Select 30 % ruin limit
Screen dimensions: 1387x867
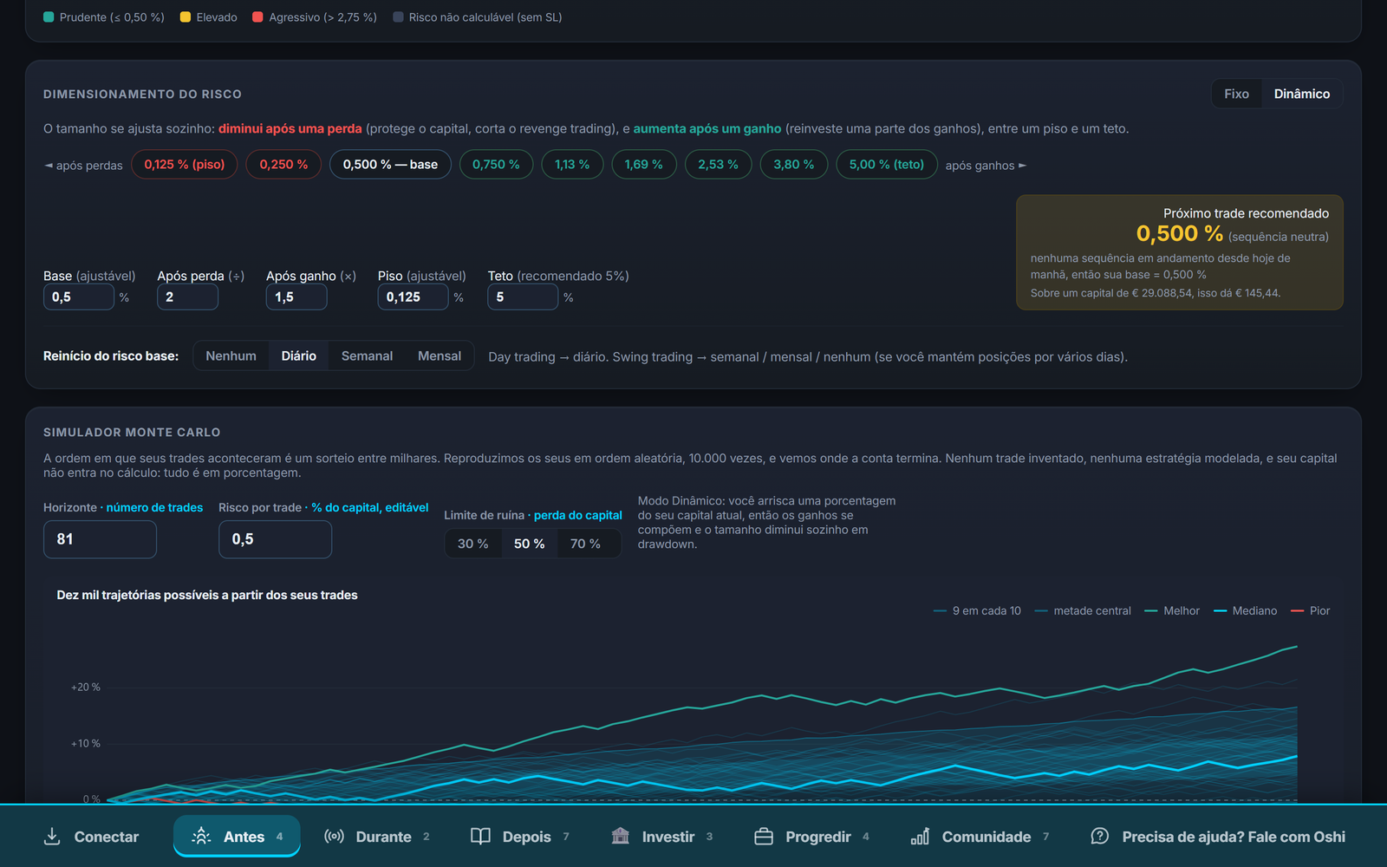click(x=473, y=544)
